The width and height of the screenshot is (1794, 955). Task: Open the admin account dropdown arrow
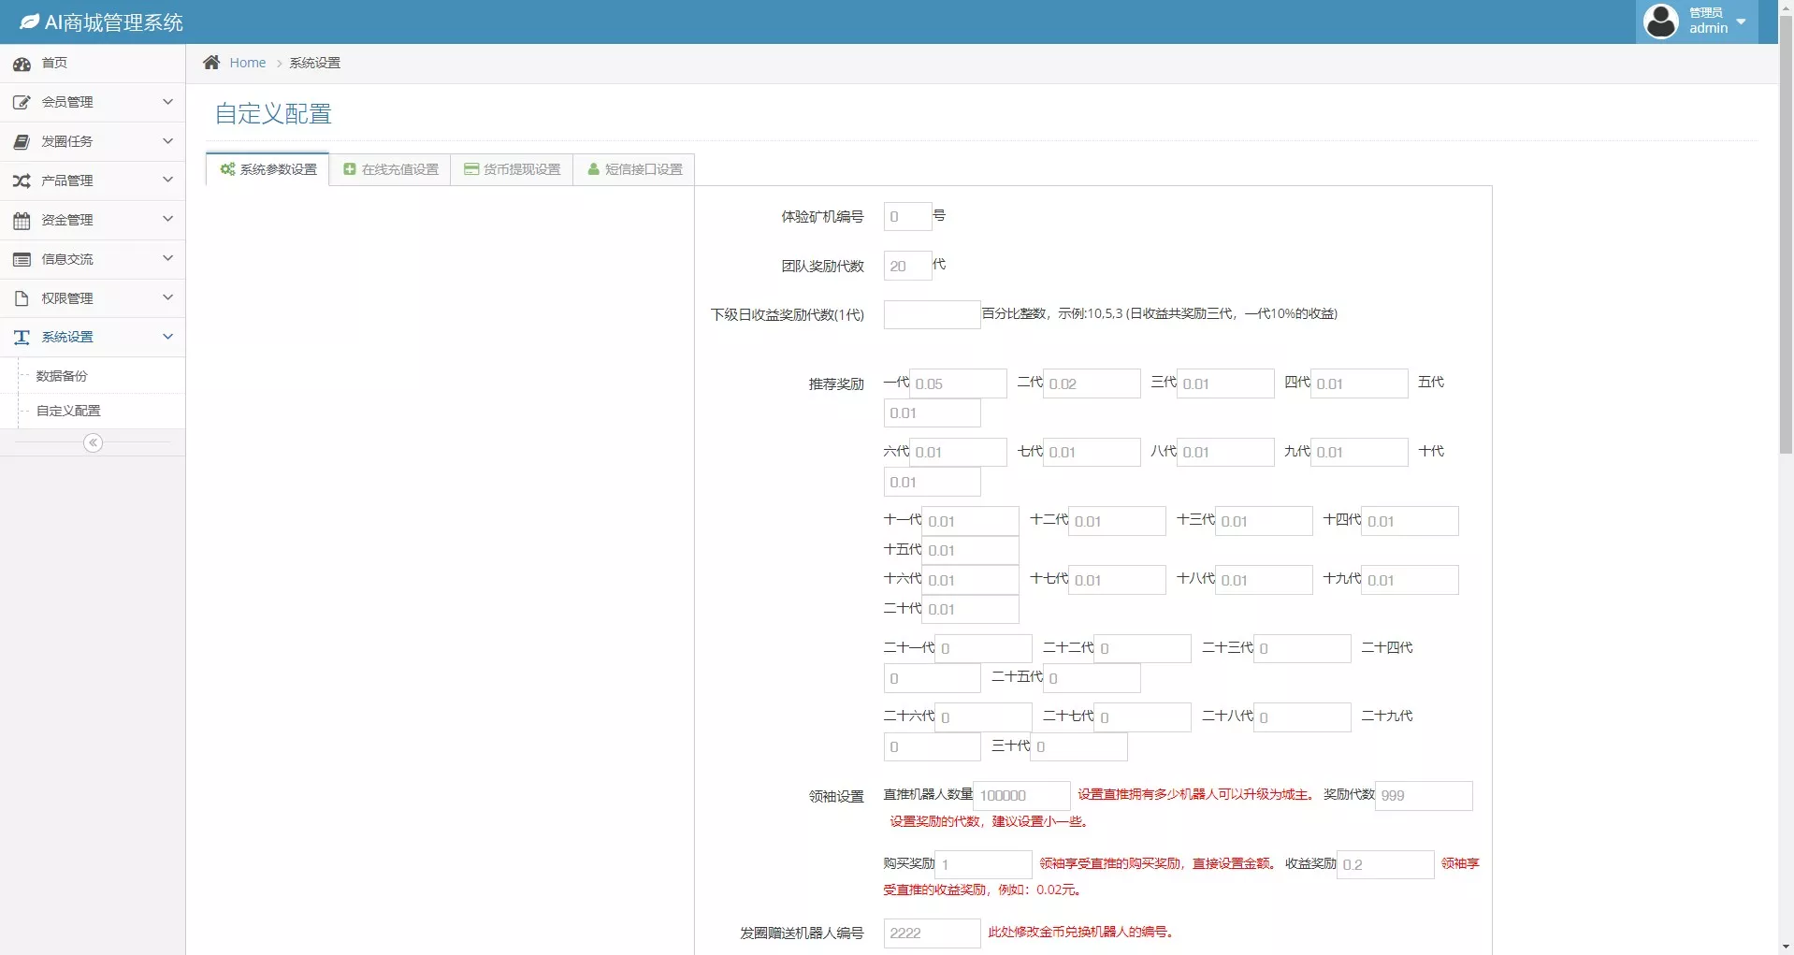1741,22
